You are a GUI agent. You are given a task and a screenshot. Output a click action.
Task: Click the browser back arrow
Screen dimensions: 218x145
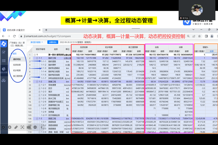coord(3,36)
